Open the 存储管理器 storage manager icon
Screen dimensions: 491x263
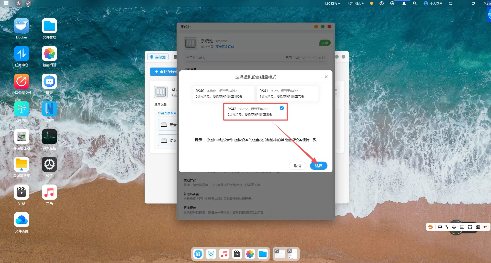pyautogui.click(x=21, y=137)
